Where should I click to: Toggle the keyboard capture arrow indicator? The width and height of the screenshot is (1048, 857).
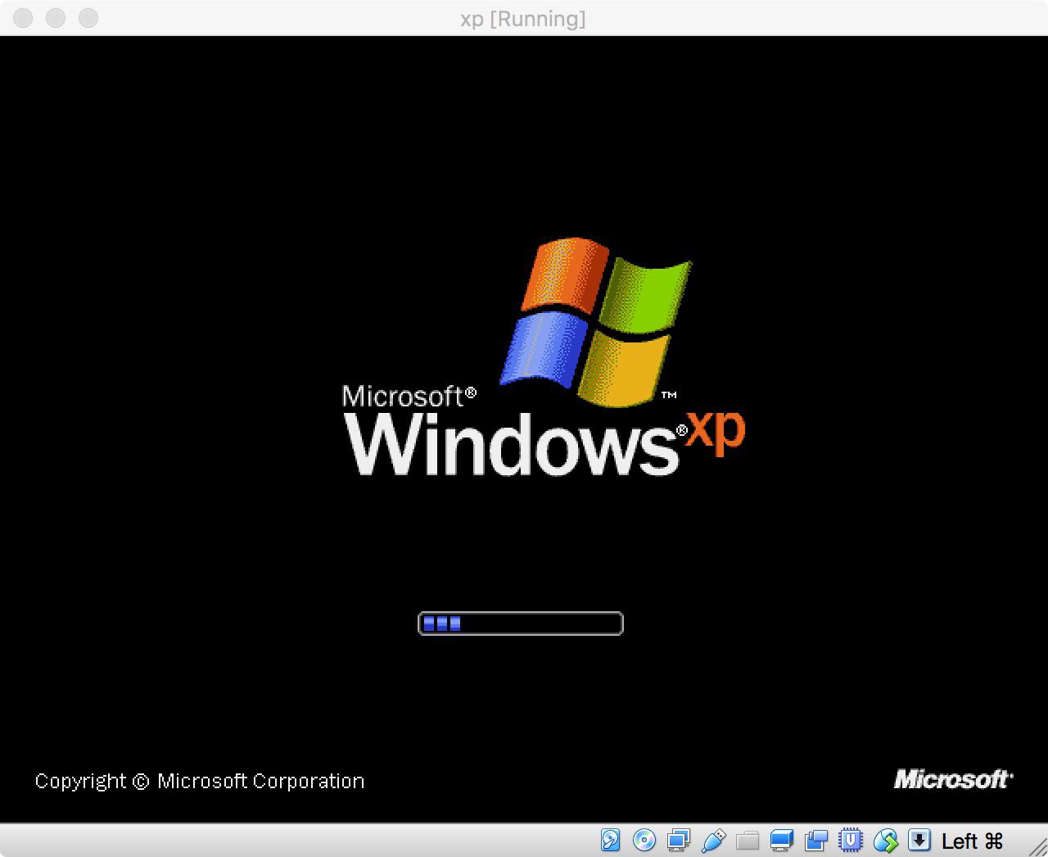[x=919, y=841]
